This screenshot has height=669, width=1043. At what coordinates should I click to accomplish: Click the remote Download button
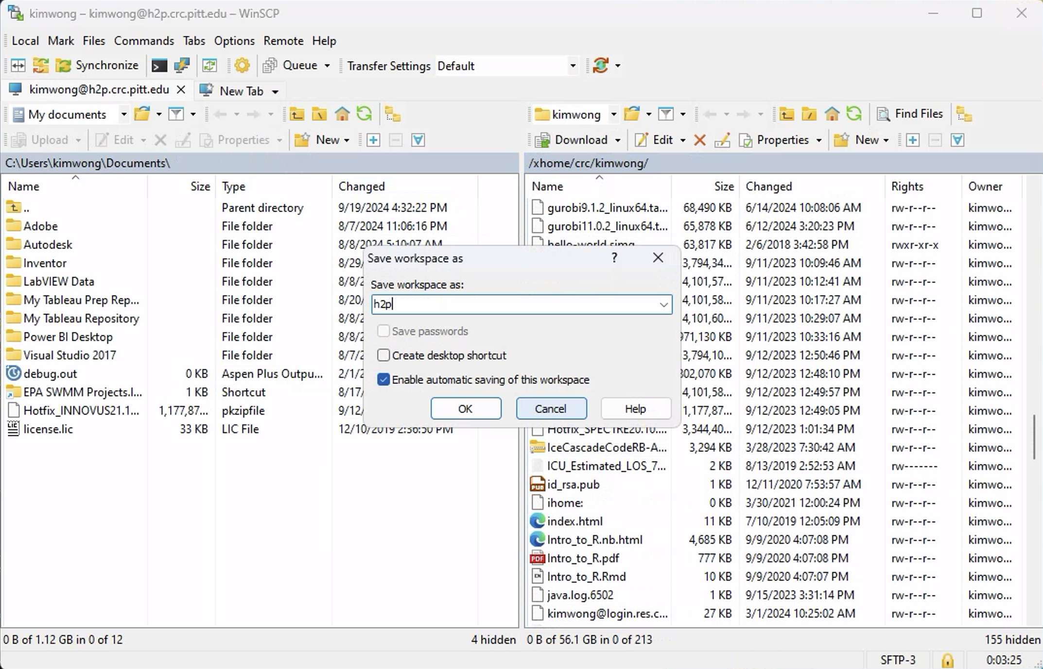click(x=572, y=140)
